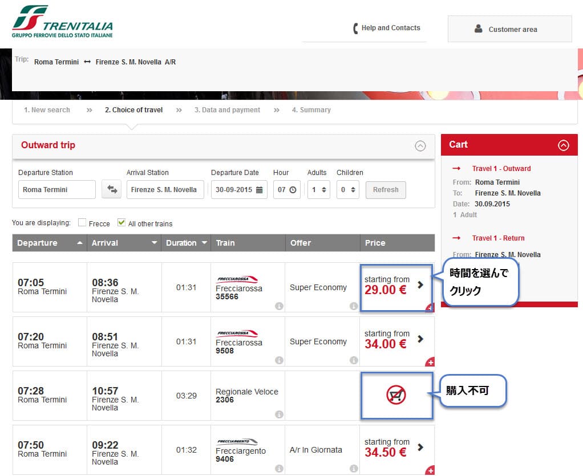Click the Travel 1 - Return link in the Cart

498,238
